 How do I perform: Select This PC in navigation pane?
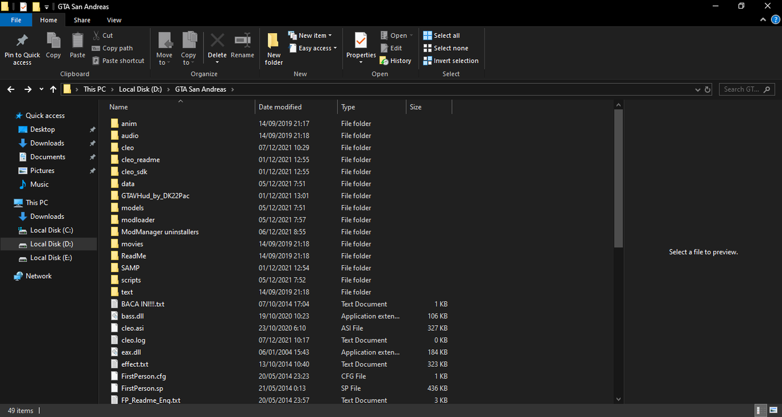tap(37, 202)
